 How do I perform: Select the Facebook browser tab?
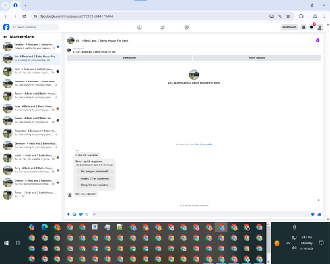(15, 5)
